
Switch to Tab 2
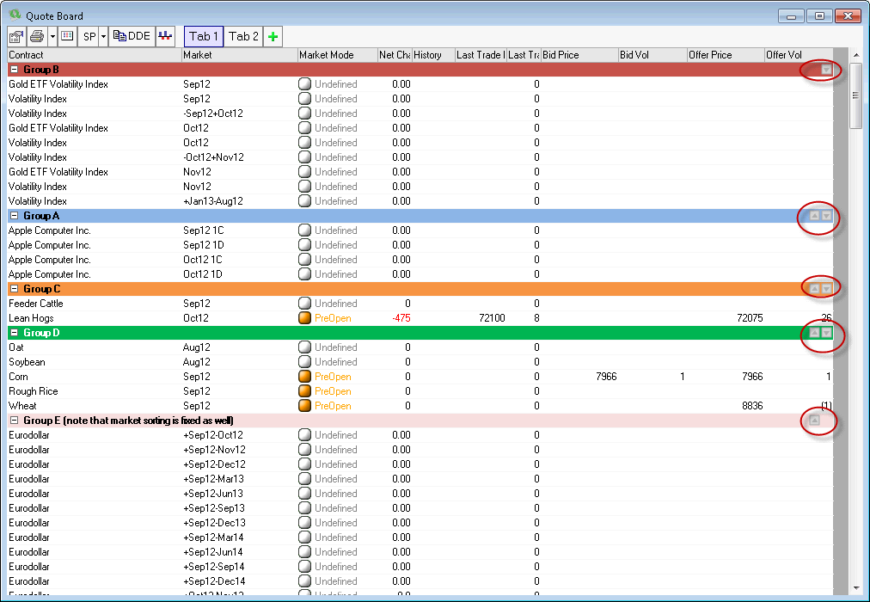pos(243,36)
